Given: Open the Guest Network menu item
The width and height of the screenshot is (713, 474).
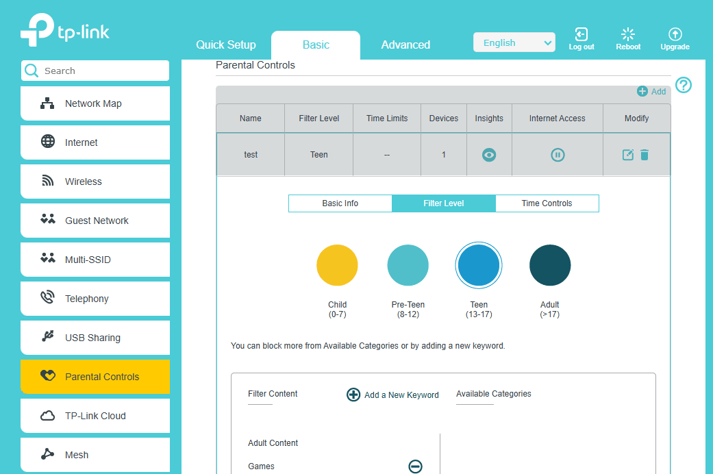Looking at the screenshot, I should pyautogui.click(x=95, y=221).
